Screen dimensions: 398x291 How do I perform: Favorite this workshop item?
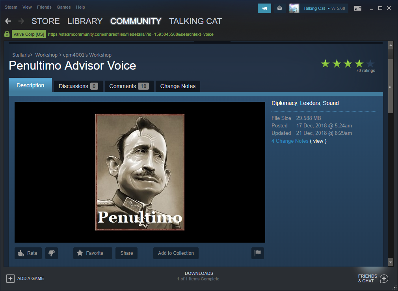pyautogui.click(x=93, y=253)
